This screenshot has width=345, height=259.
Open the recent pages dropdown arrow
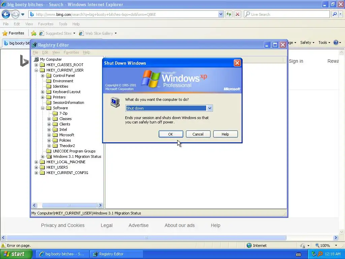pos(23,15)
